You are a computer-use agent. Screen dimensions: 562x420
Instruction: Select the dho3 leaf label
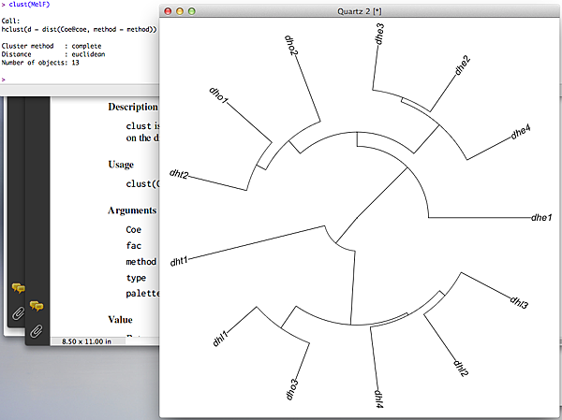point(292,389)
